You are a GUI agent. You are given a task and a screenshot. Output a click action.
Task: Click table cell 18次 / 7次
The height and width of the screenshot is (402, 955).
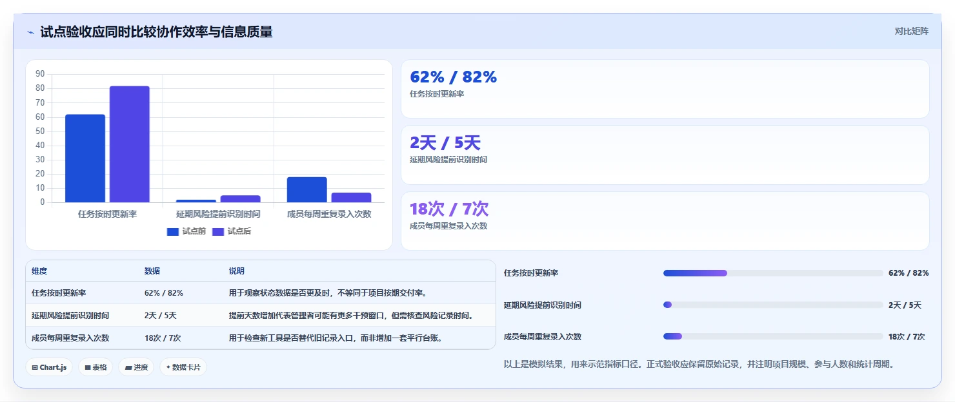[x=163, y=338]
